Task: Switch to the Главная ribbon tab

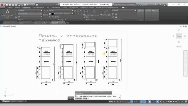Action: 9,8
